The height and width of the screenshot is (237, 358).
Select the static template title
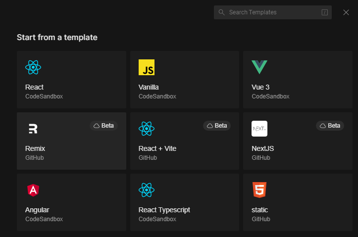pyautogui.click(x=259, y=210)
